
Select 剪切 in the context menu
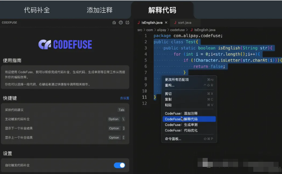[x=189, y=94]
